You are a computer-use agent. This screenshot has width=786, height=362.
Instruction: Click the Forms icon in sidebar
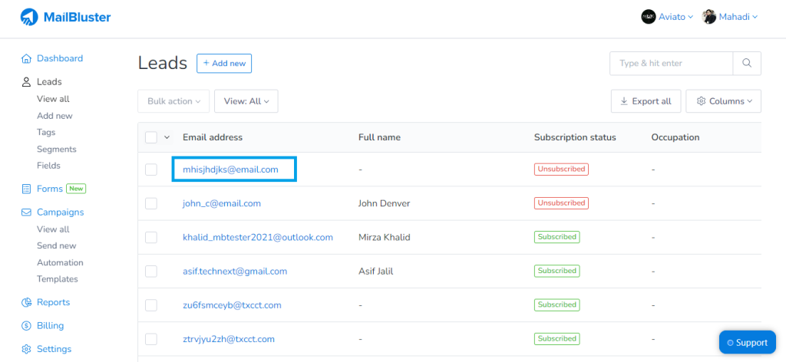(27, 189)
